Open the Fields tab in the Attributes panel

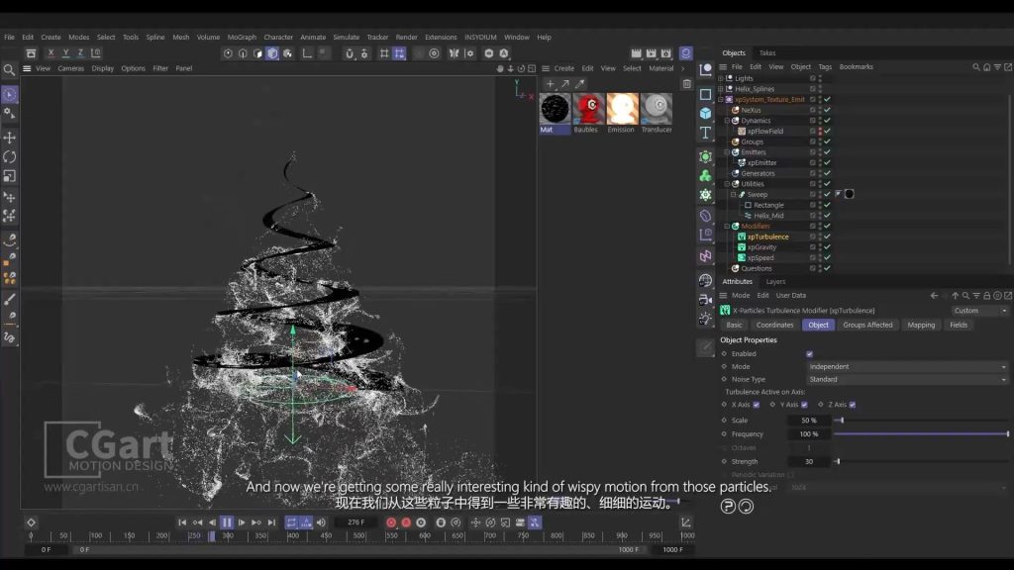[x=959, y=325]
